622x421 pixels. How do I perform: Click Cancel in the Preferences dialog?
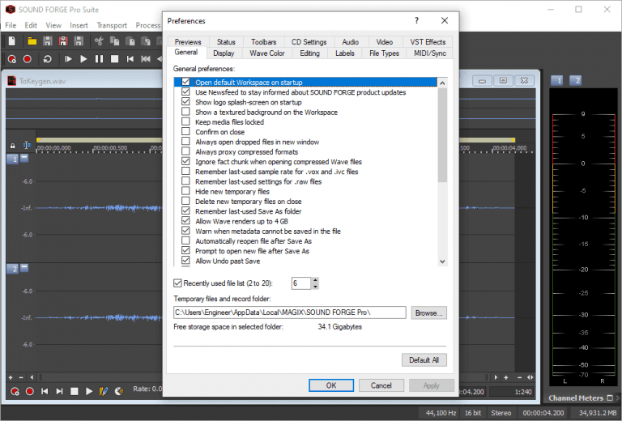[381, 385]
